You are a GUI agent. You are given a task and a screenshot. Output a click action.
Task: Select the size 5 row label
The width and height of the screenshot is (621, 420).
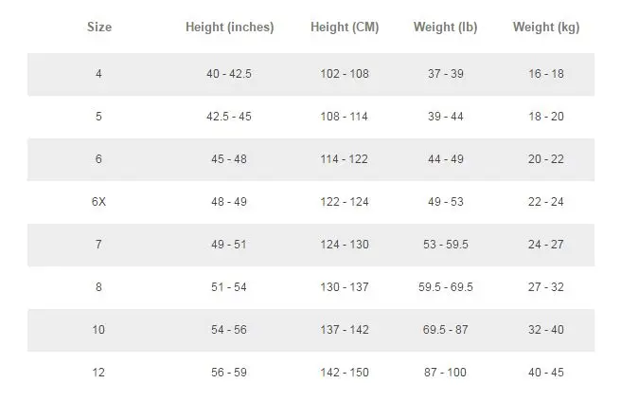[x=98, y=117]
